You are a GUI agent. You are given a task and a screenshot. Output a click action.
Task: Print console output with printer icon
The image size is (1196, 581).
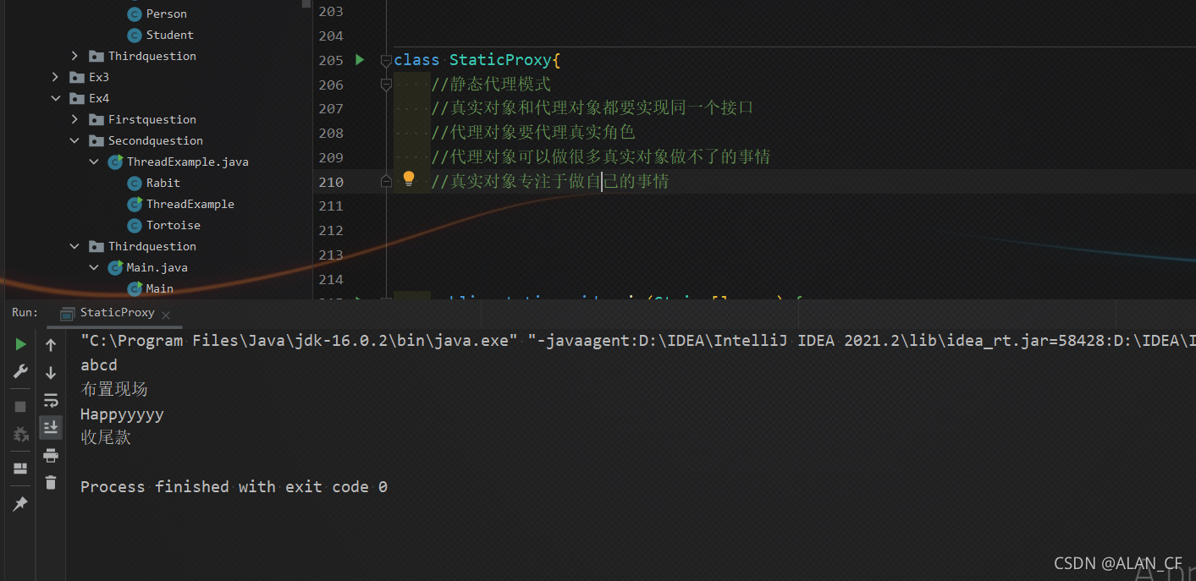pos(51,455)
